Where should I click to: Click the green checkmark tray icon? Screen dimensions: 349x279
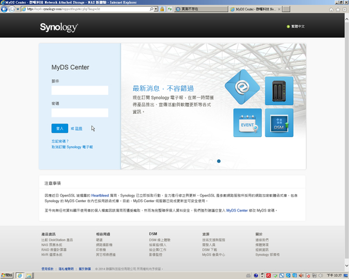(275, 276)
